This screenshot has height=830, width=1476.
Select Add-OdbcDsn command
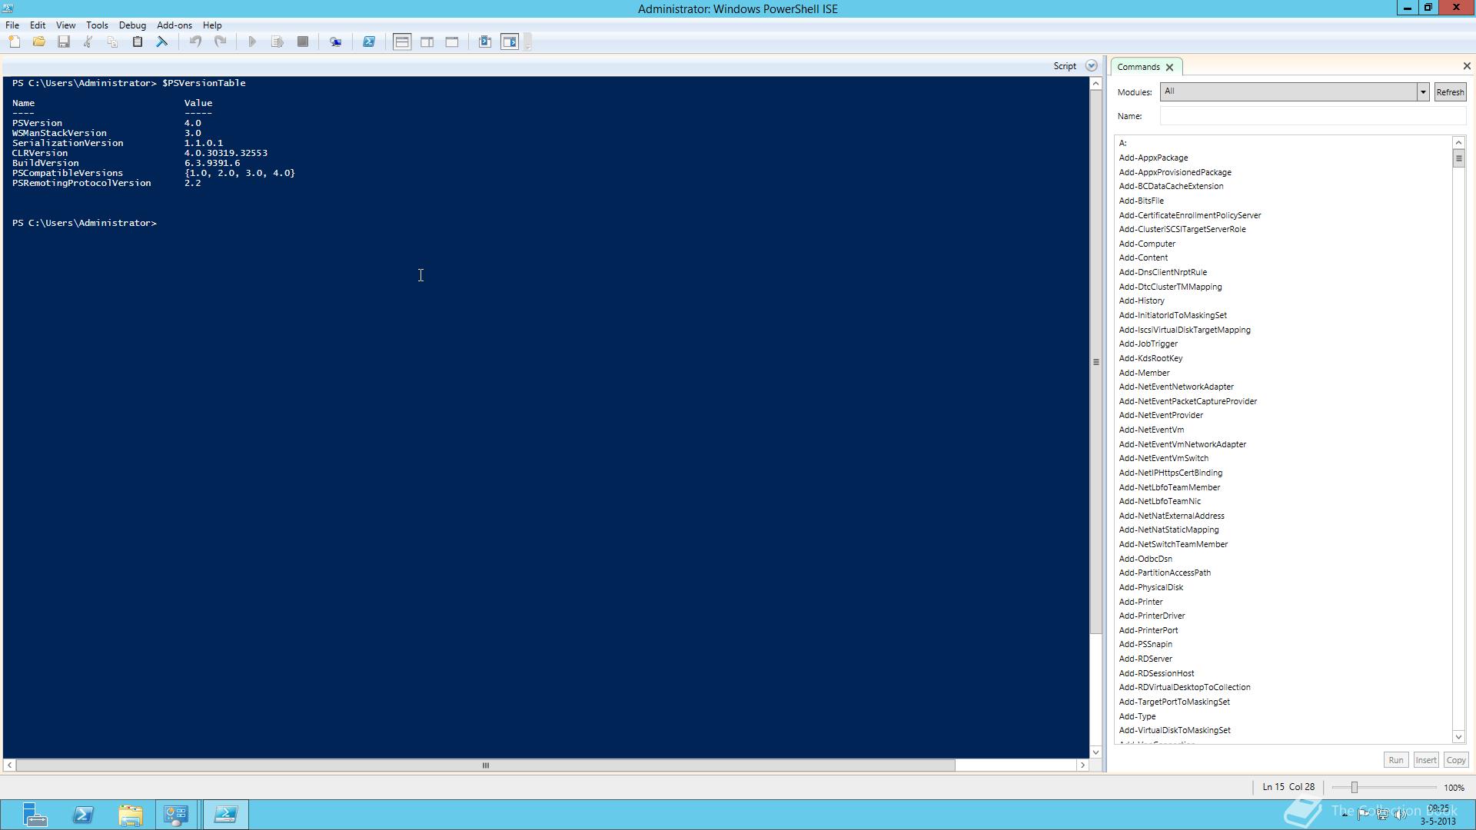pyautogui.click(x=1145, y=559)
